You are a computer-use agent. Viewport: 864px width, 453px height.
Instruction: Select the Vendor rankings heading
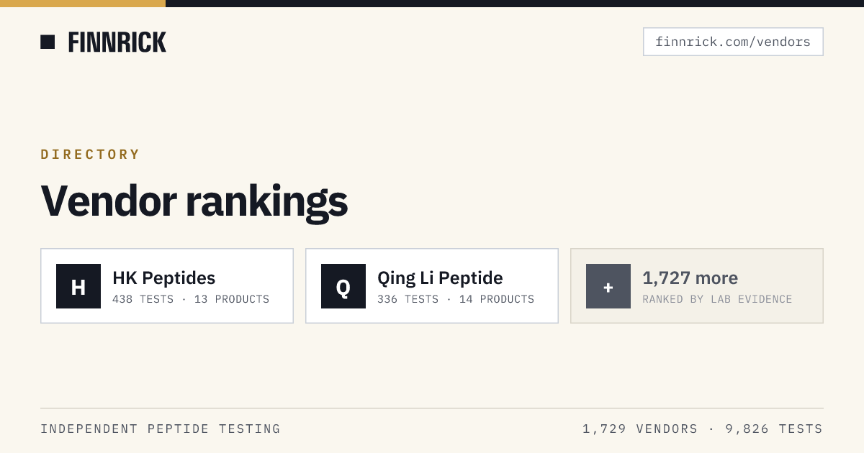[x=194, y=201]
